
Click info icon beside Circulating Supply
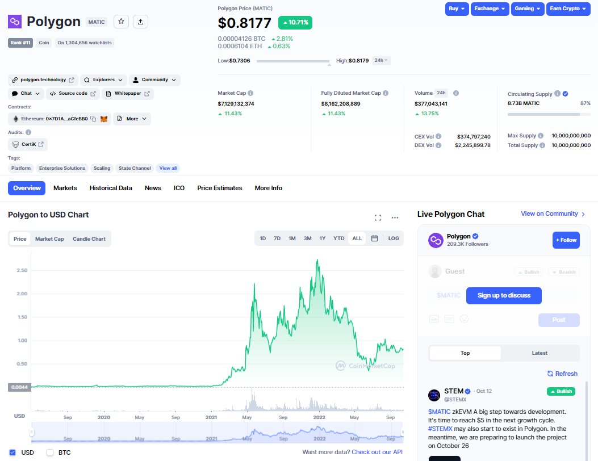[x=557, y=94]
